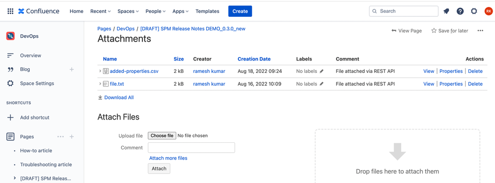Delete the file.txt attachment
This screenshot has width=495, height=183.
[x=475, y=84]
